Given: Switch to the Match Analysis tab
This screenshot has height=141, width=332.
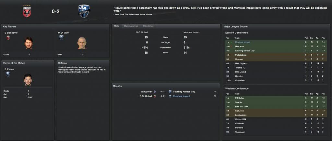Looking at the screenshot, I should click(x=131, y=26).
